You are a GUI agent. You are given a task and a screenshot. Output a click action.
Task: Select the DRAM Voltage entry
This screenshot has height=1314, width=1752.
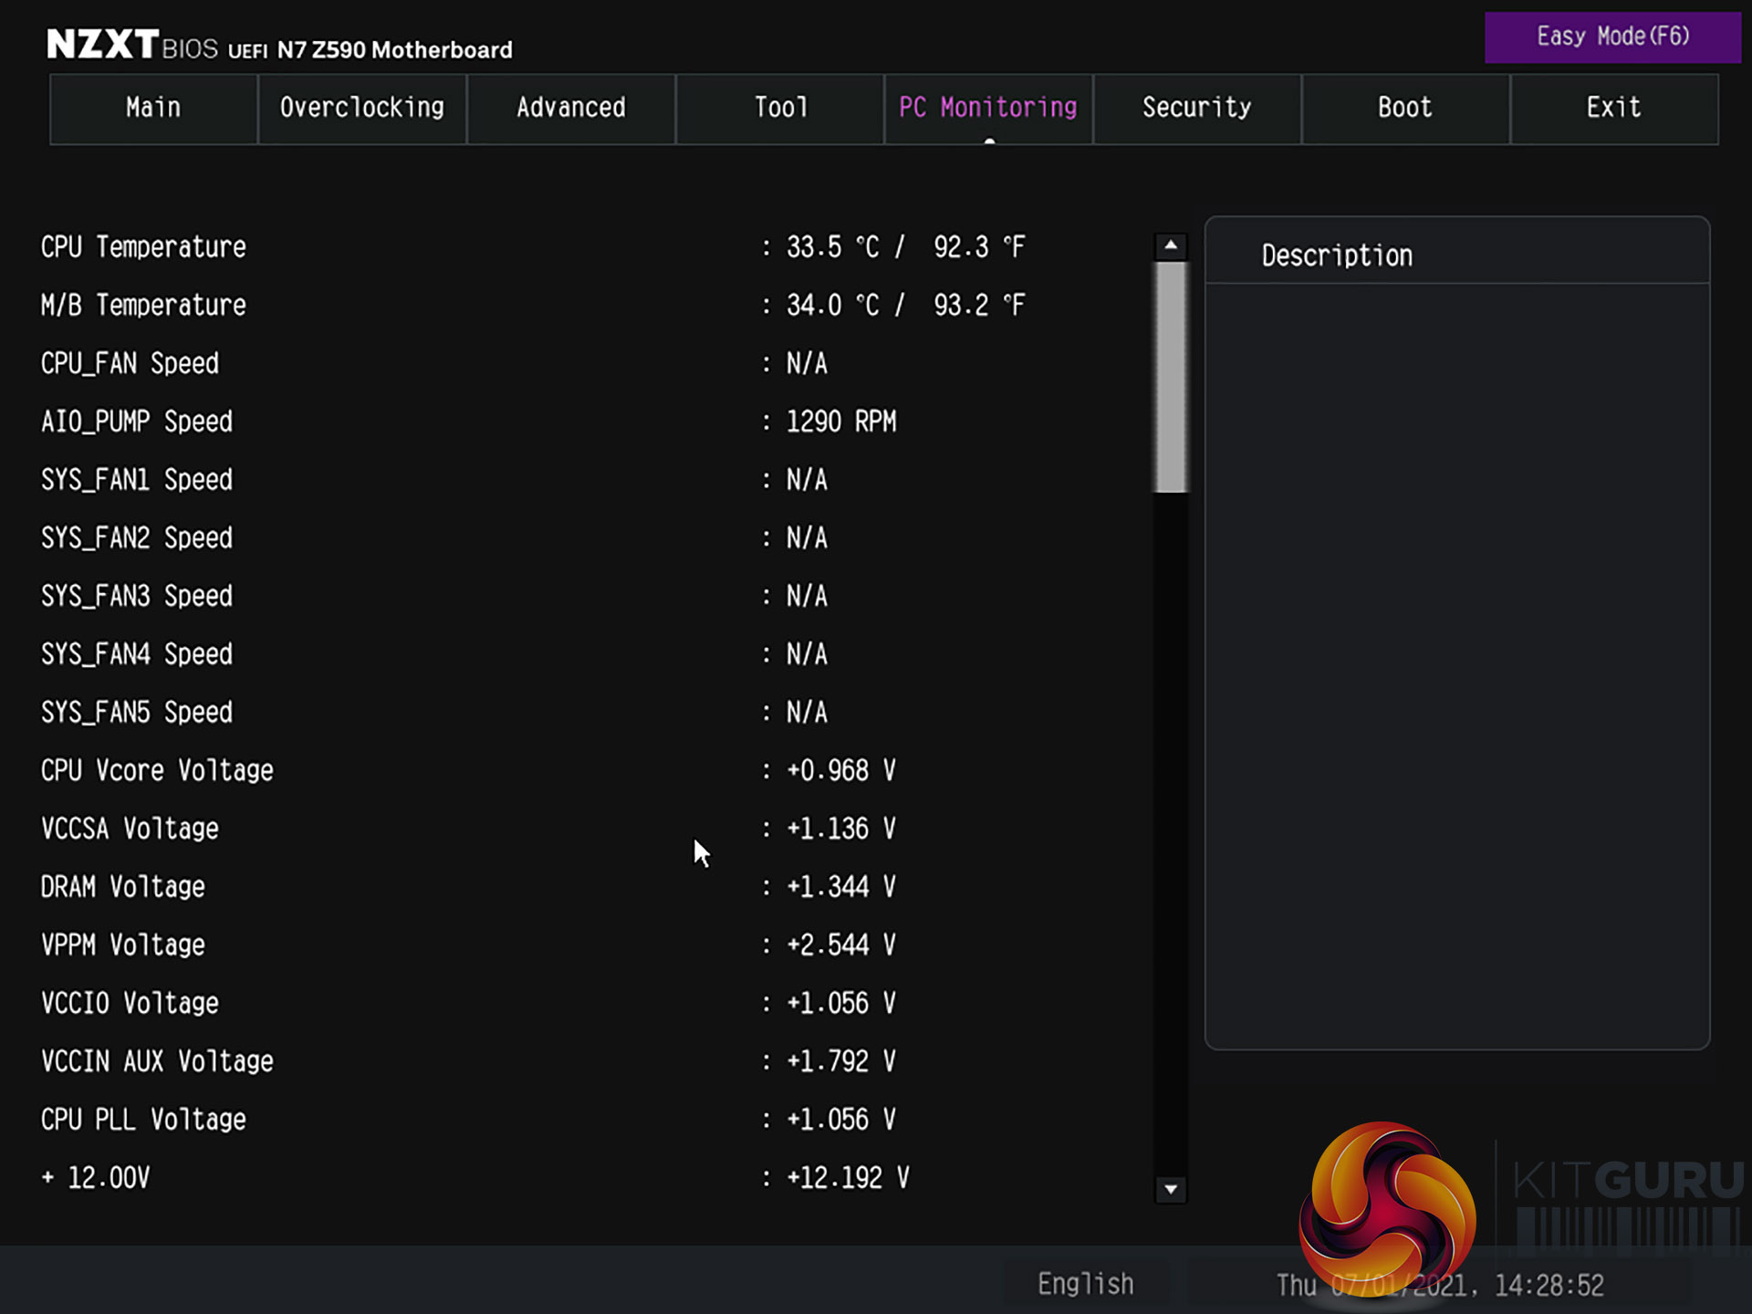pos(123,887)
